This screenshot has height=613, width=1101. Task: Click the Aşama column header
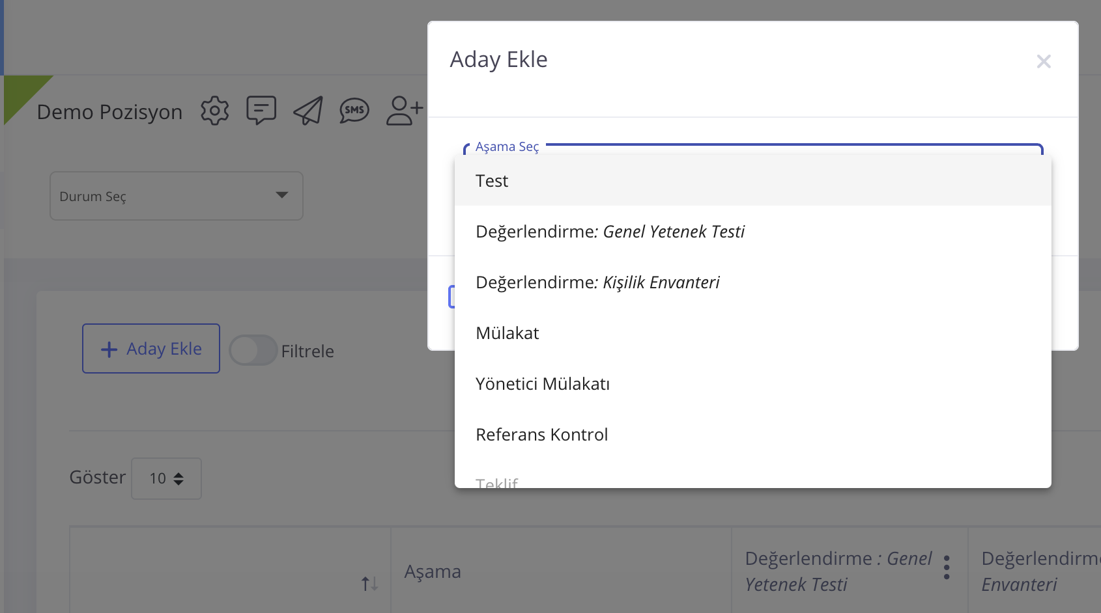pos(433,571)
